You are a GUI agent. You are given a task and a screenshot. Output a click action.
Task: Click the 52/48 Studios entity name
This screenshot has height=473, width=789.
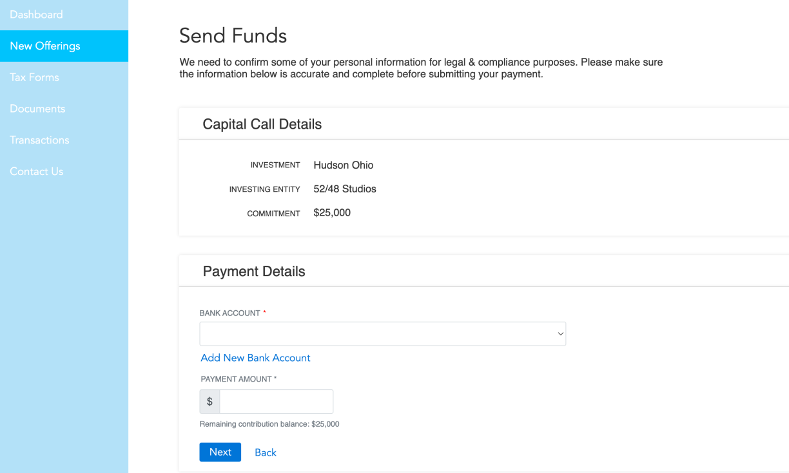click(344, 189)
